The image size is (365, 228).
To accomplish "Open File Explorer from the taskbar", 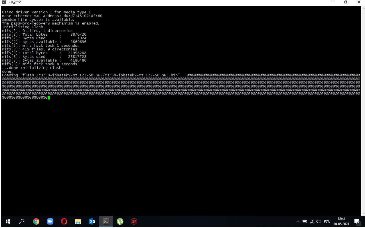I will pos(78,221).
